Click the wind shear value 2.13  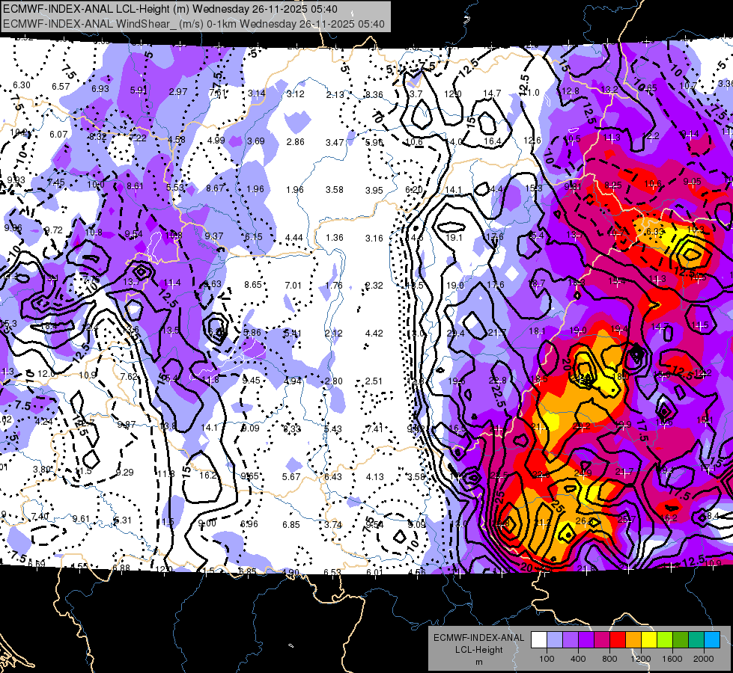(x=335, y=95)
